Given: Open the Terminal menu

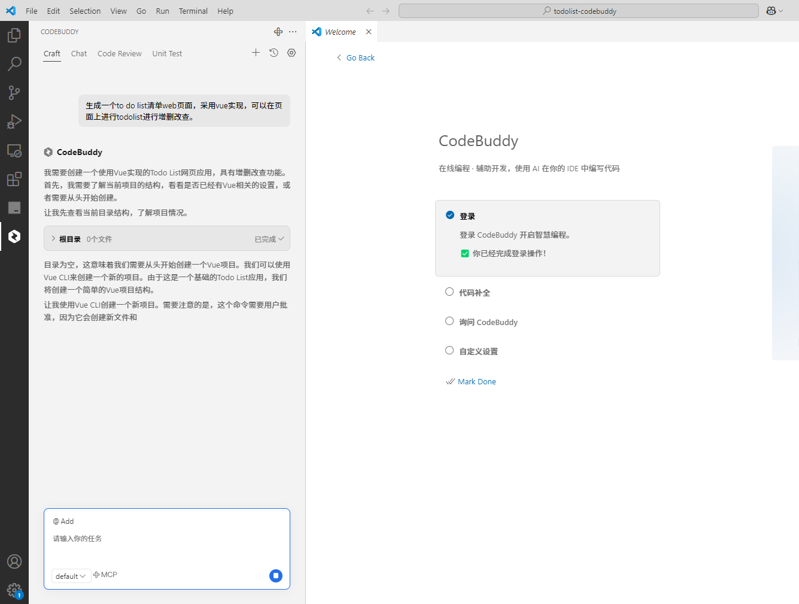Looking at the screenshot, I should (193, 11).
